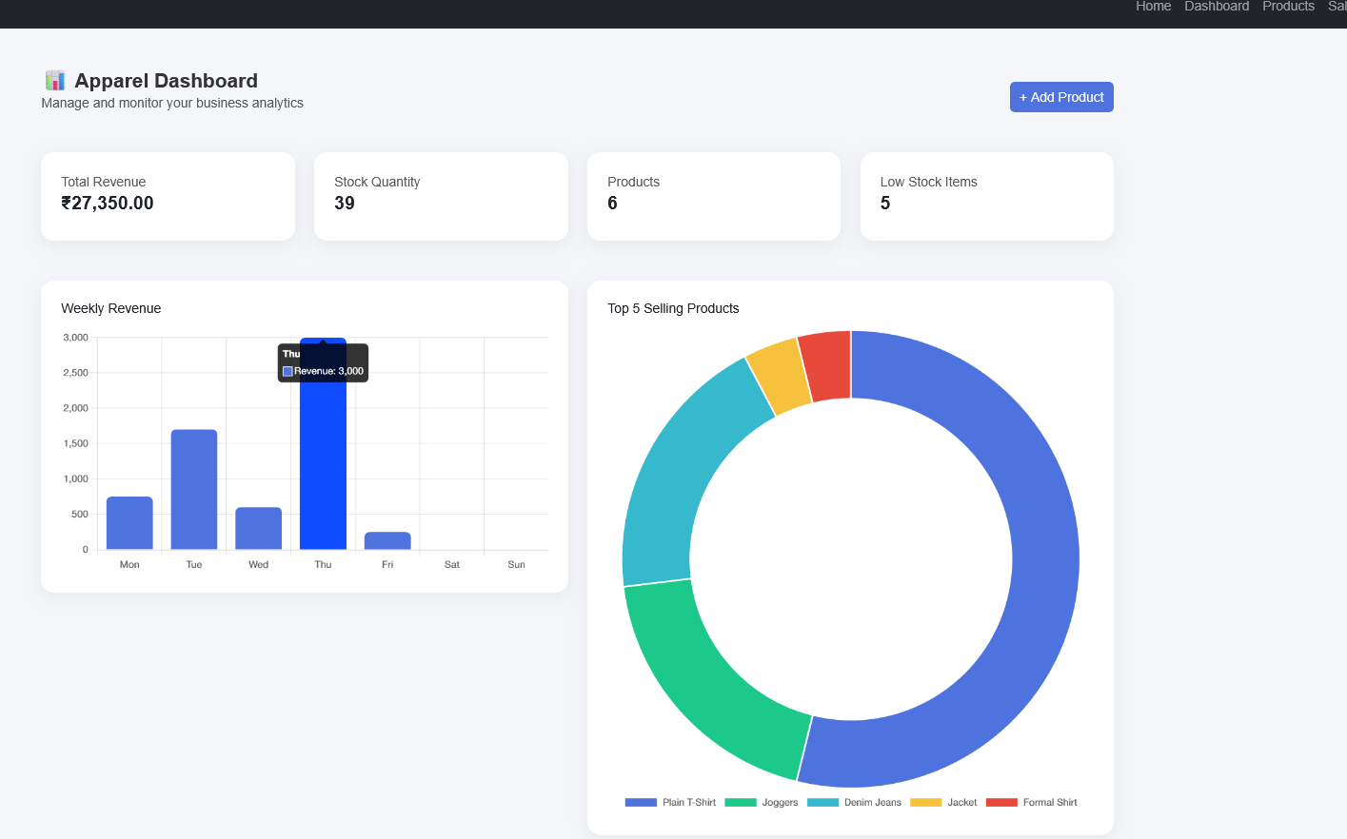Open the Total Revenue stat card
The height and width of the screenshot is (839, 1347).
pyautogui.click(x=168, y=196)
